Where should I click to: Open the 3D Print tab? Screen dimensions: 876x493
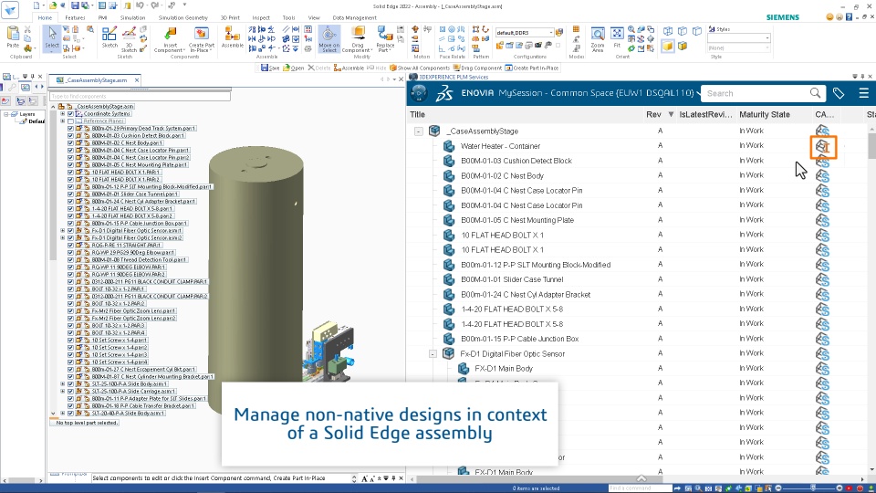[230, 18]
